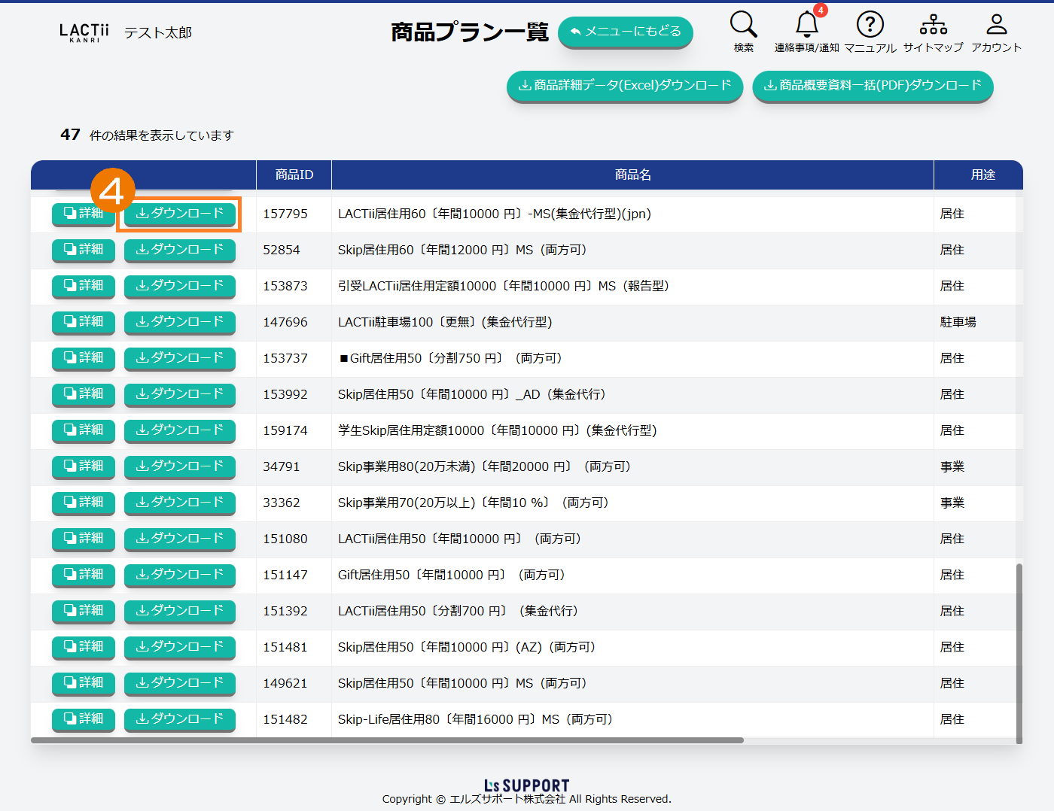
Task: Open details for product ID 52854
Action: pos(84,250)
